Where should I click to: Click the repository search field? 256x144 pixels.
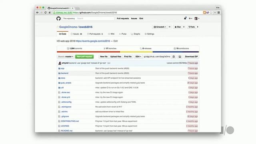tap(95, 19)
